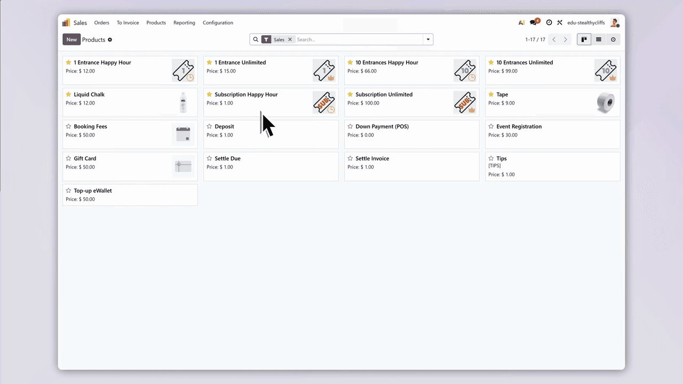Click into the search input field
The image size is (683, 384).
(x=358, y=39)
